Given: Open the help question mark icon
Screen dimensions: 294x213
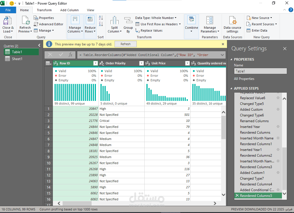Looking at the screenshot, I should [291, 10].
